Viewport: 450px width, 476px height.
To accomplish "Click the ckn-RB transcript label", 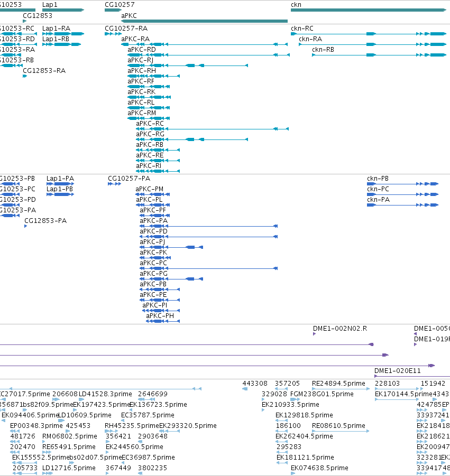I will (x=323, y=50).
